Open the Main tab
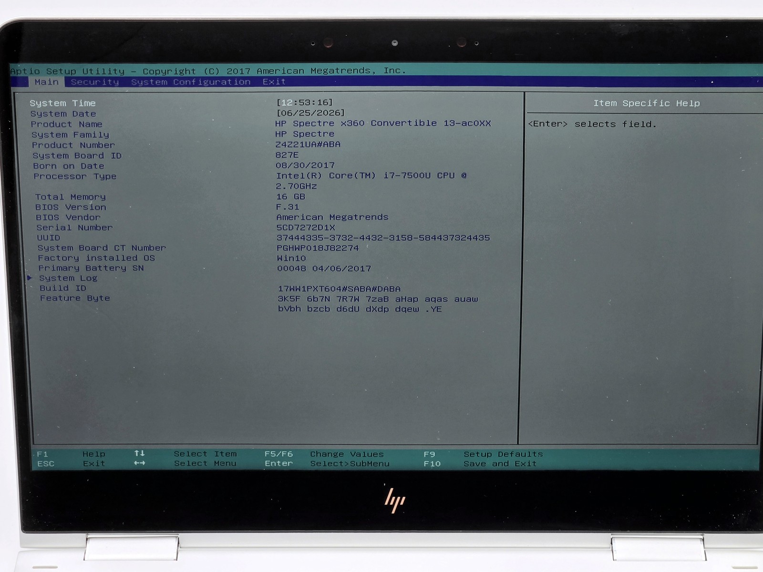This screenshot has height=572, width=763. tap(47, 82)
